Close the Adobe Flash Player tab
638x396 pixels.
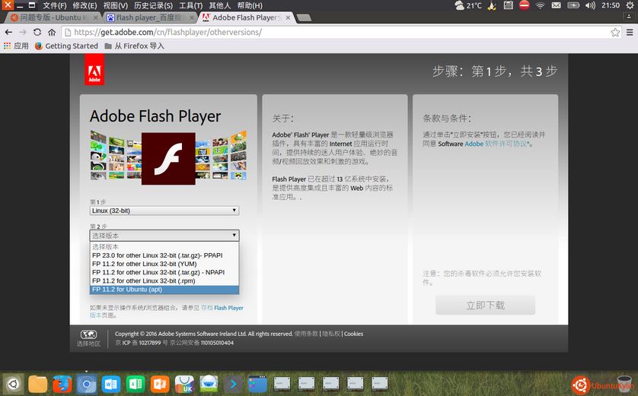pyautogui.click(x=288, y=17)
